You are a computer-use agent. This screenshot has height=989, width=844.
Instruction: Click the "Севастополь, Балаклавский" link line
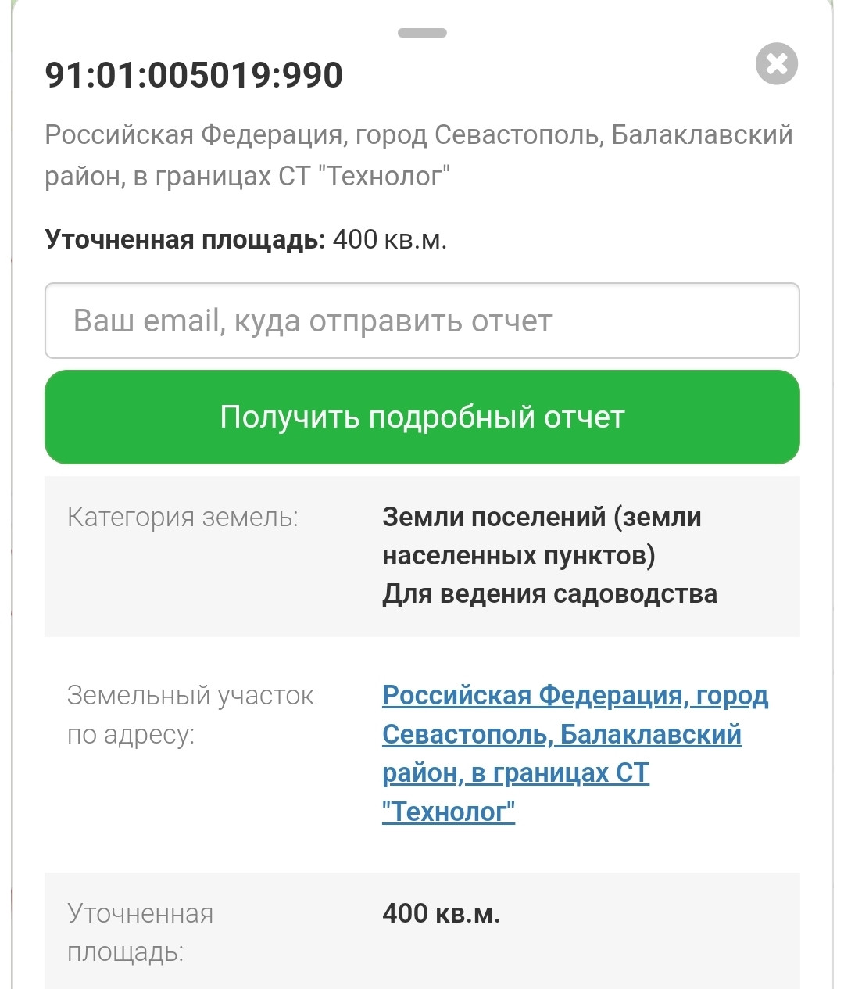561,734
